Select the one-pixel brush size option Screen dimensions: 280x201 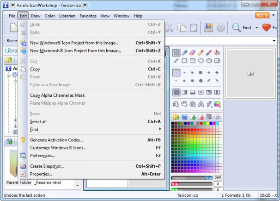[176, 73]
